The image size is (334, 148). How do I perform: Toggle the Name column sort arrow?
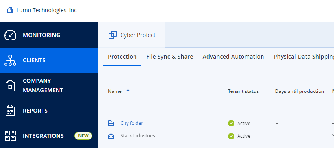128,91
